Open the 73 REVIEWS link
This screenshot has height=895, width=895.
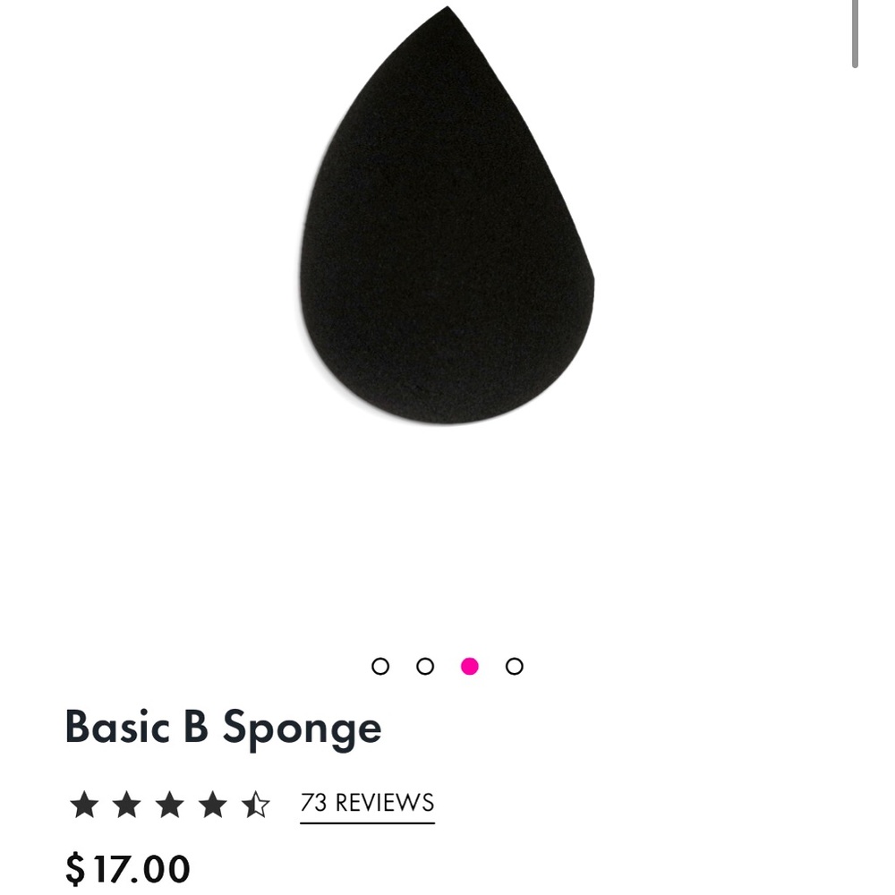[x=366, y=804]
